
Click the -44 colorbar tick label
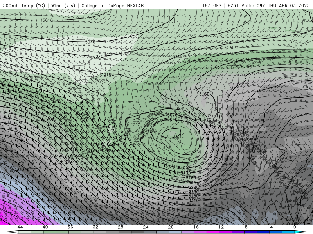[18, 227]
